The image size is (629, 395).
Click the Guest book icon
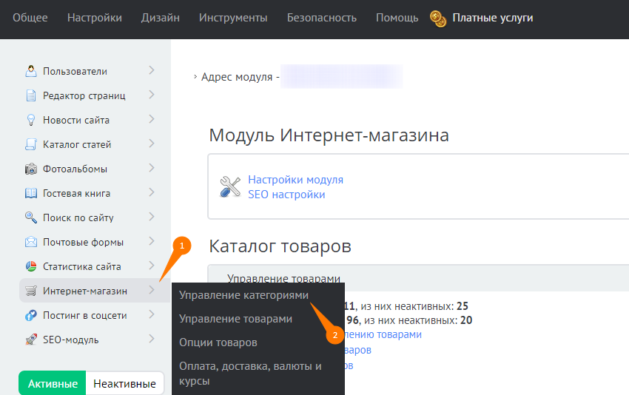pyautogui.click(x=31, y=194)
